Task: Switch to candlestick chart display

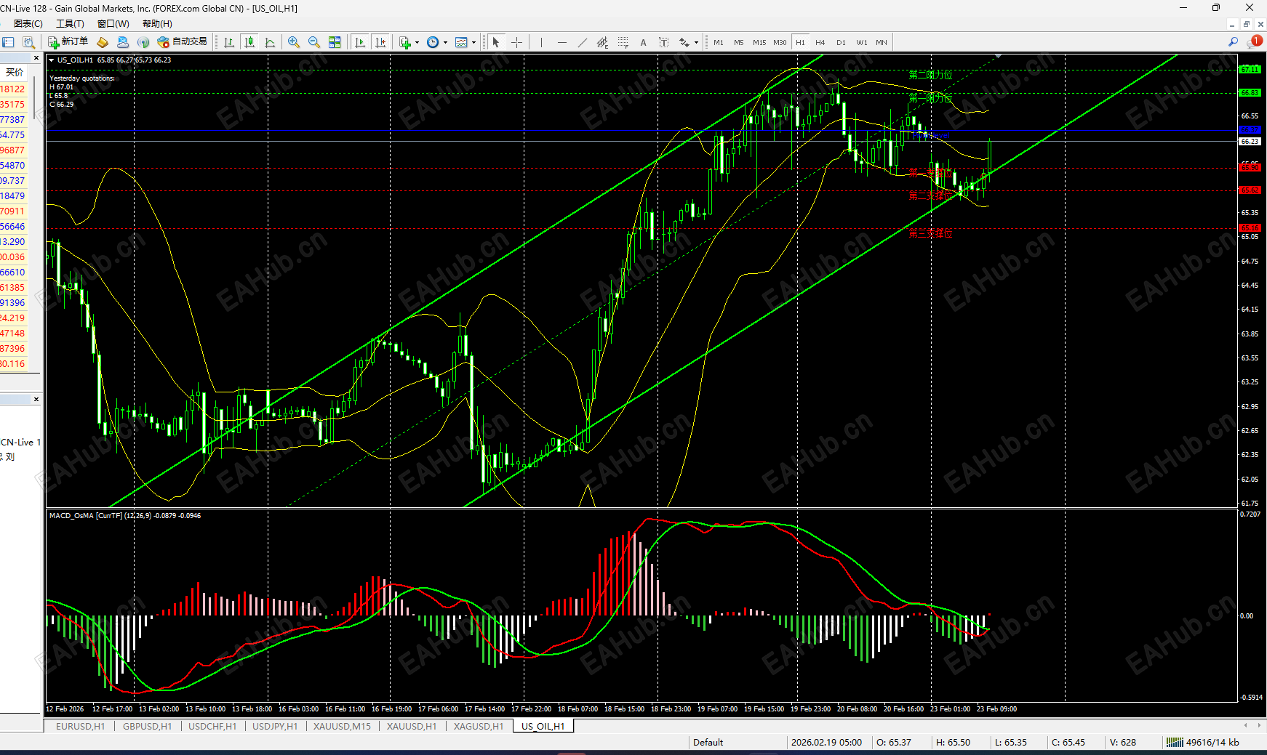Action: (249, 42)
